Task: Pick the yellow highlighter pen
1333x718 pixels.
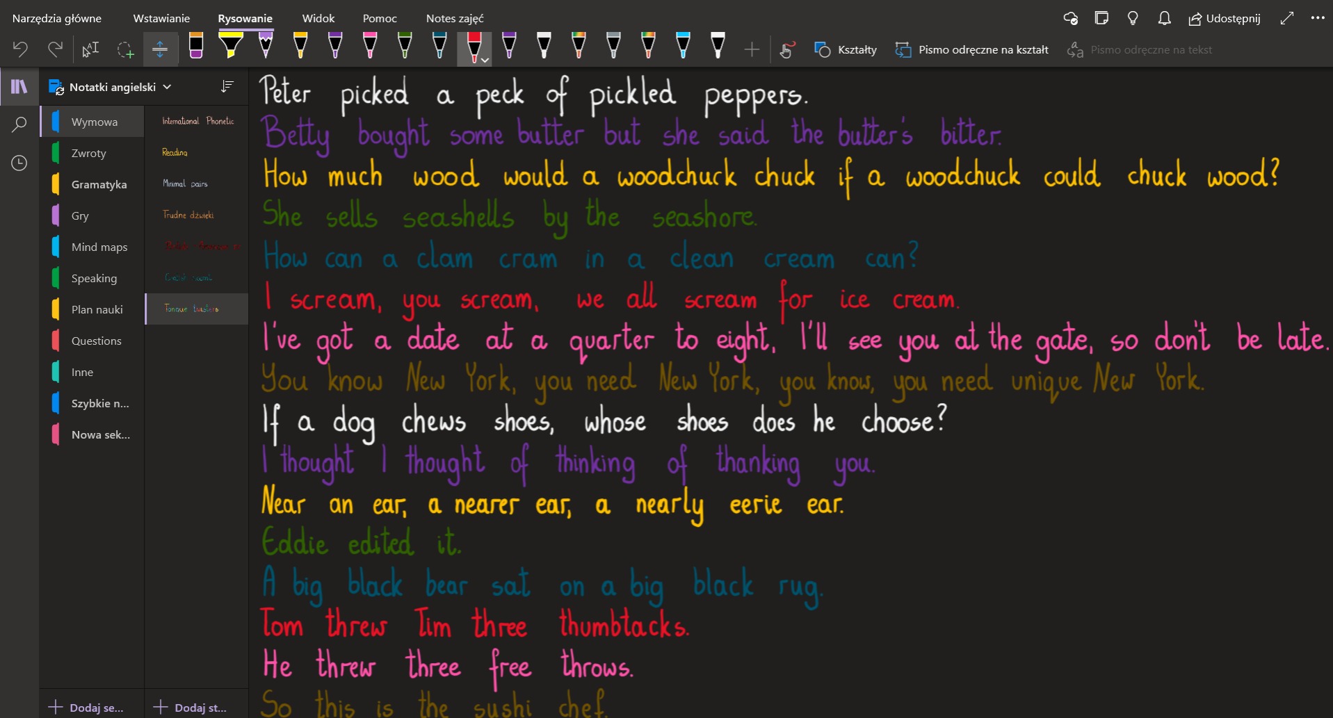Action: pyautogui.click(x=231, y=46)
